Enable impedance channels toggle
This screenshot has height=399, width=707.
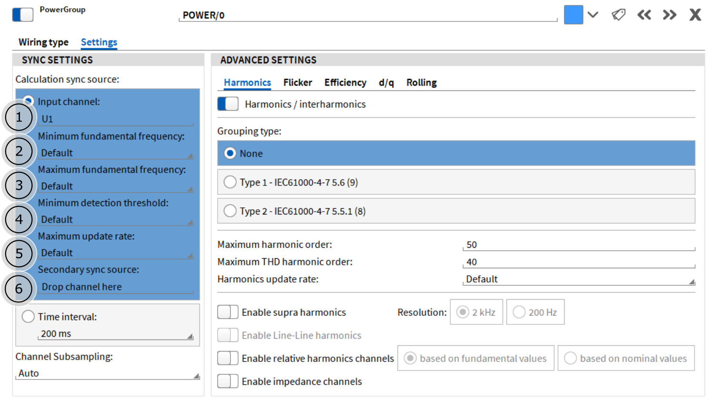tap(228, 381)
